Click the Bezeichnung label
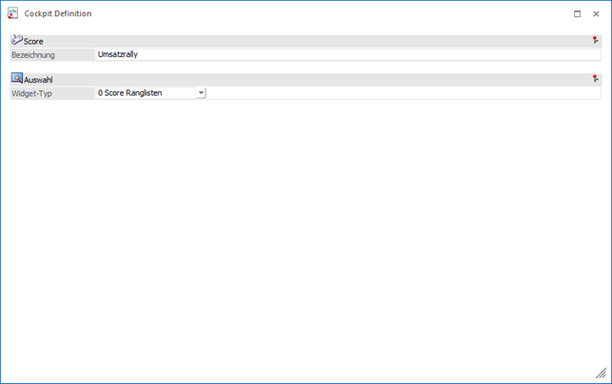 click(33, 55)
